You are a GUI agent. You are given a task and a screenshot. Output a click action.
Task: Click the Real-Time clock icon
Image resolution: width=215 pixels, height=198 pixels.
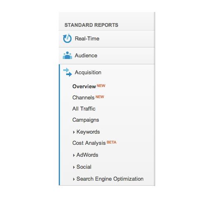67,38
